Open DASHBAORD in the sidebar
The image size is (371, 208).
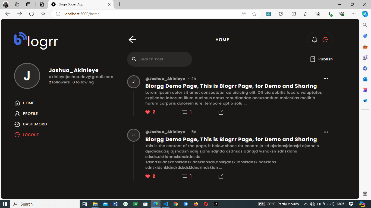(31, 124)
